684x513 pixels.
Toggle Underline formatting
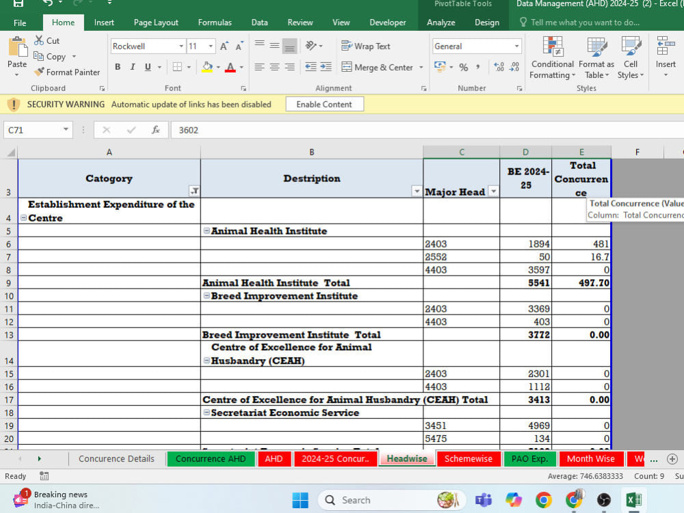click(x=148, y=67)
